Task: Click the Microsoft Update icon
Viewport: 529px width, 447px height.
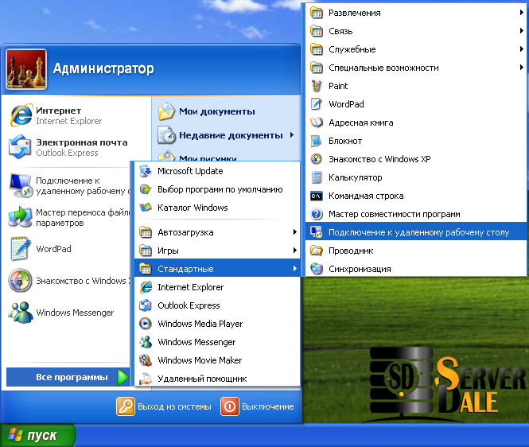Action: pos(146,171)
